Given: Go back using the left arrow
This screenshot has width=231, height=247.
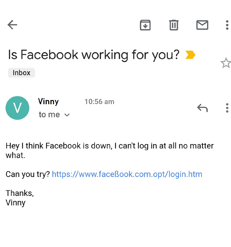Looking at the screenshot, I should 12,25.
